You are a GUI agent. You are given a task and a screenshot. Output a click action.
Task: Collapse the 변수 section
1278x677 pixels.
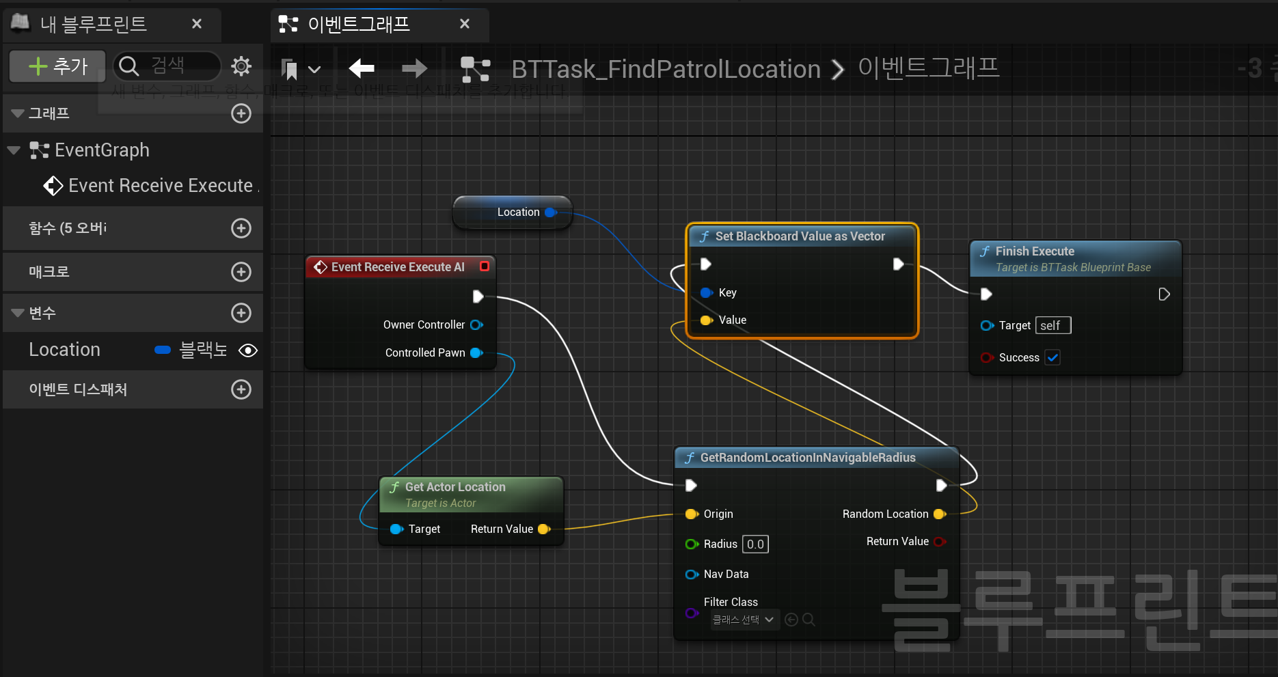18,313
